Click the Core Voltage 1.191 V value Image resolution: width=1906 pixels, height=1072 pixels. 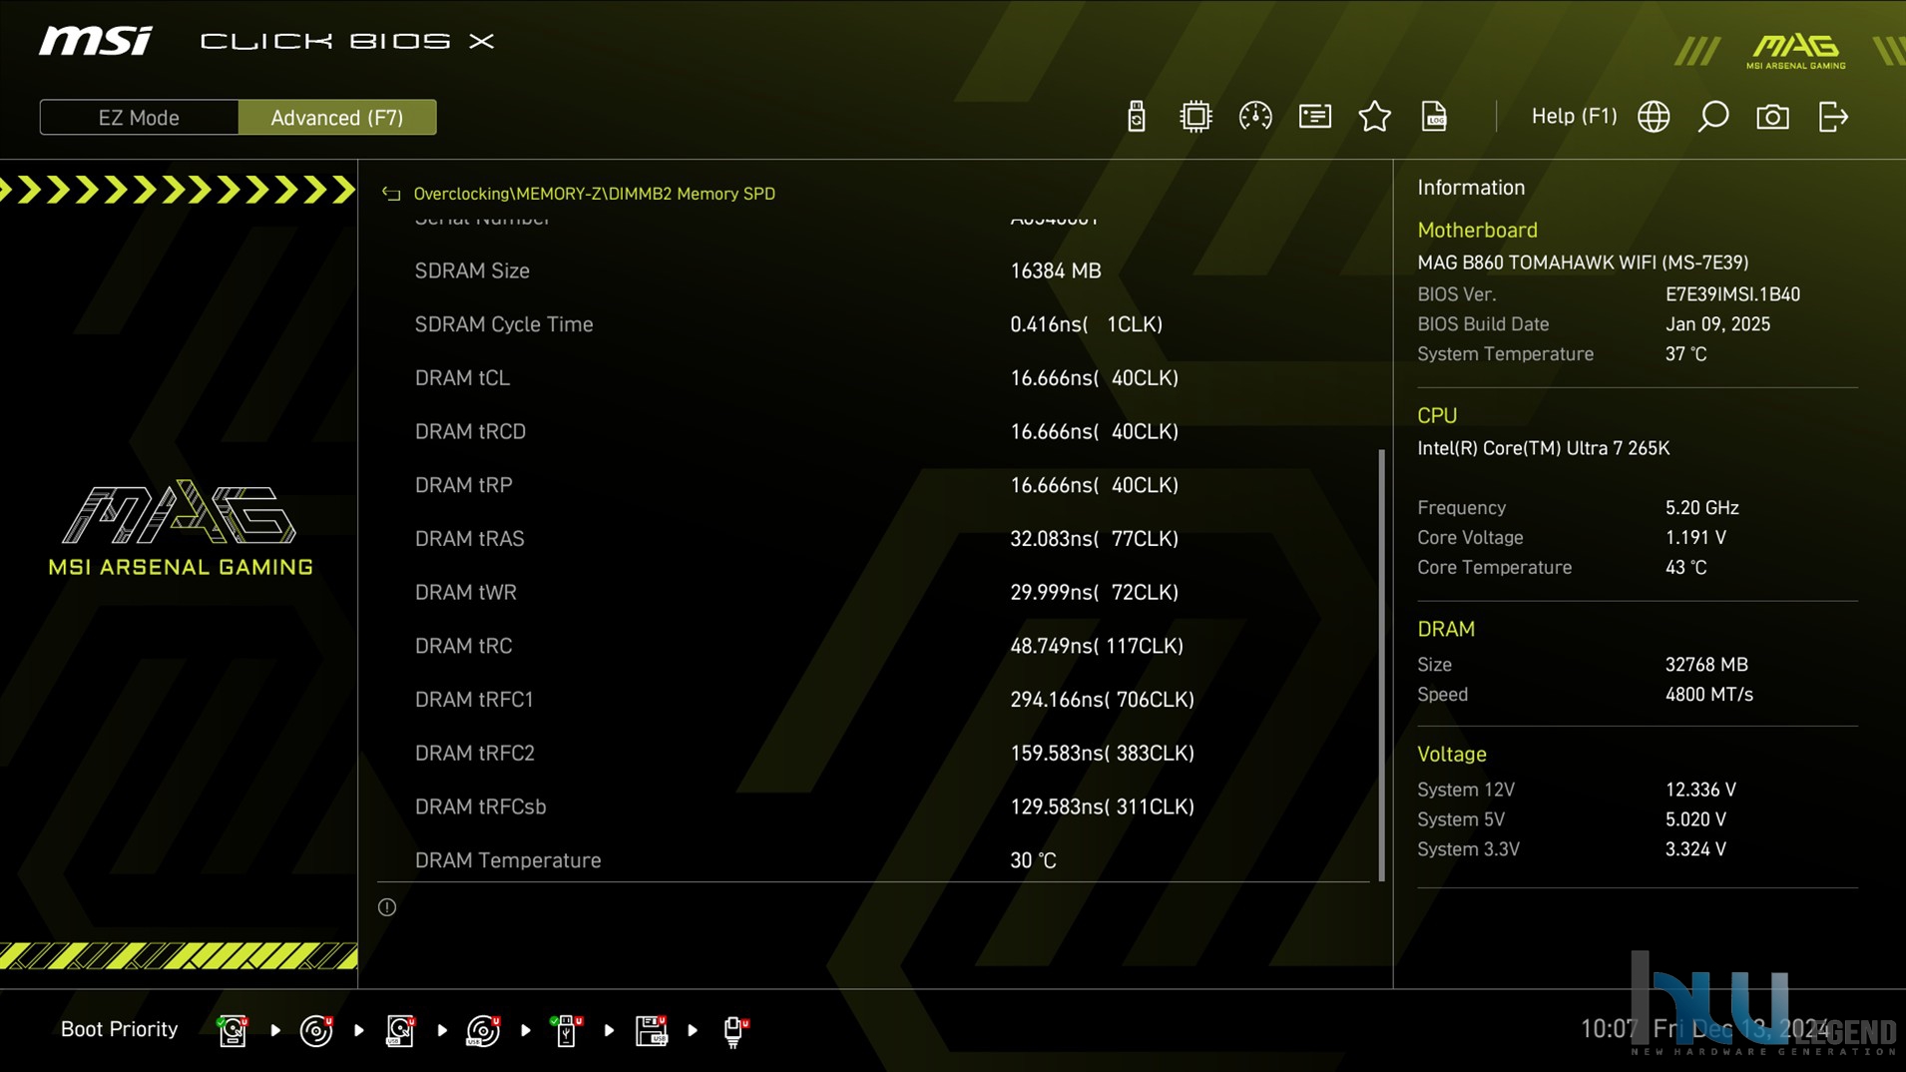[x=1695, y=538]
